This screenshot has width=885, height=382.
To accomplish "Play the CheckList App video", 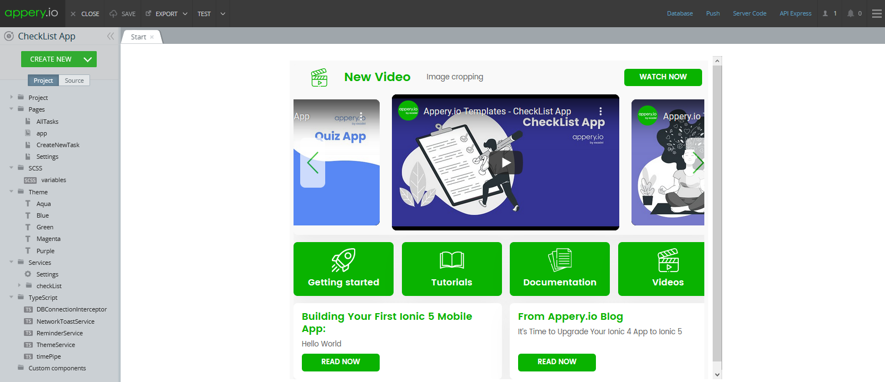I will (x=506, y=163).
